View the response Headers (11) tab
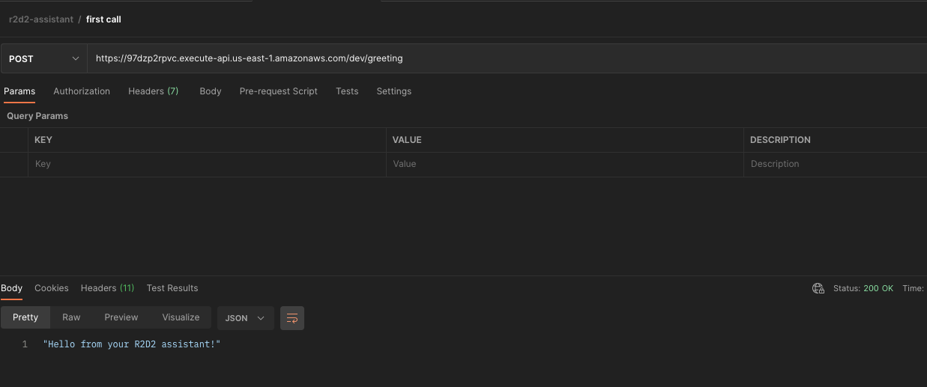927x387 pixels. (x=107, y=288)
